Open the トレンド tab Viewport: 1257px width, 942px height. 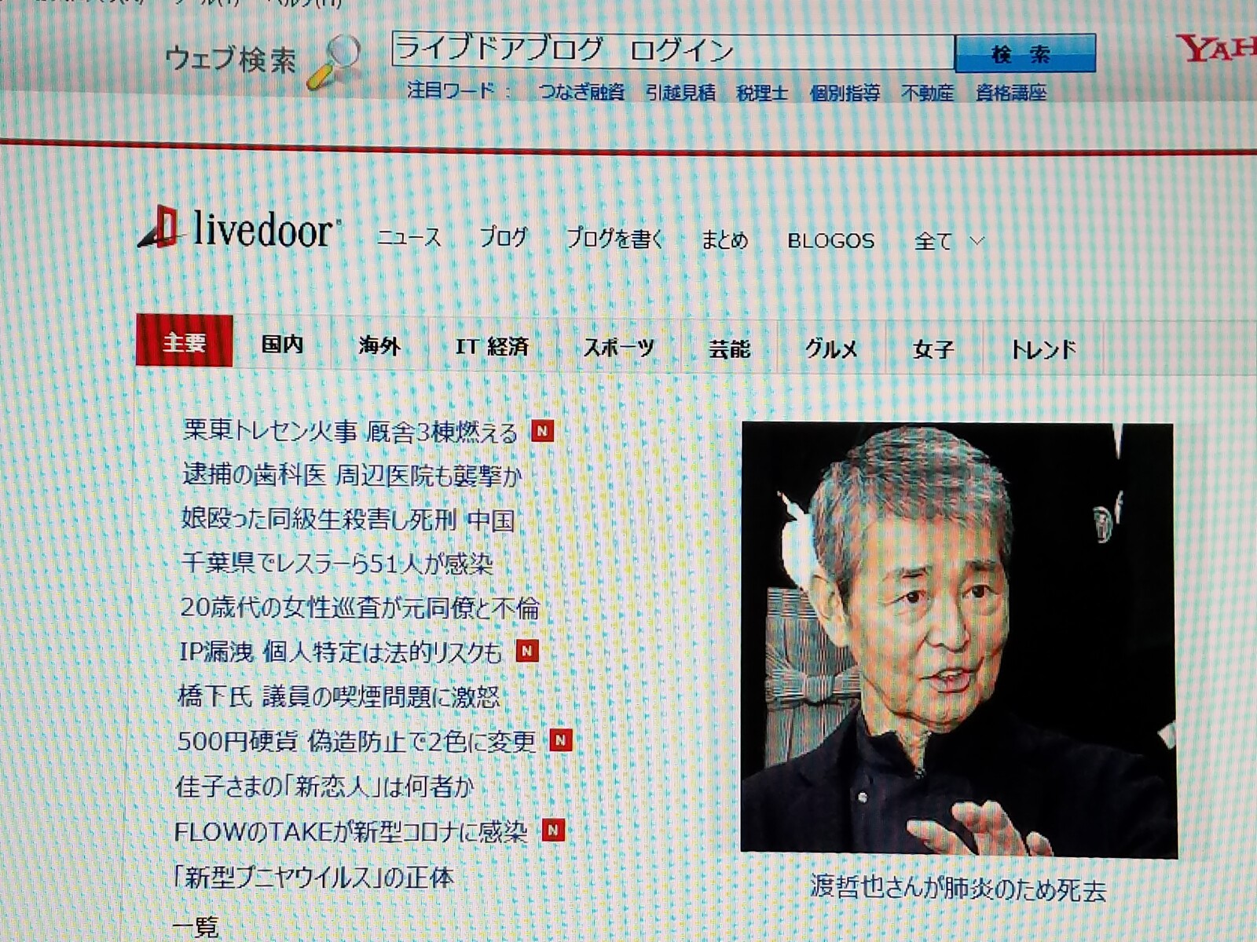tap(1043, 350)
